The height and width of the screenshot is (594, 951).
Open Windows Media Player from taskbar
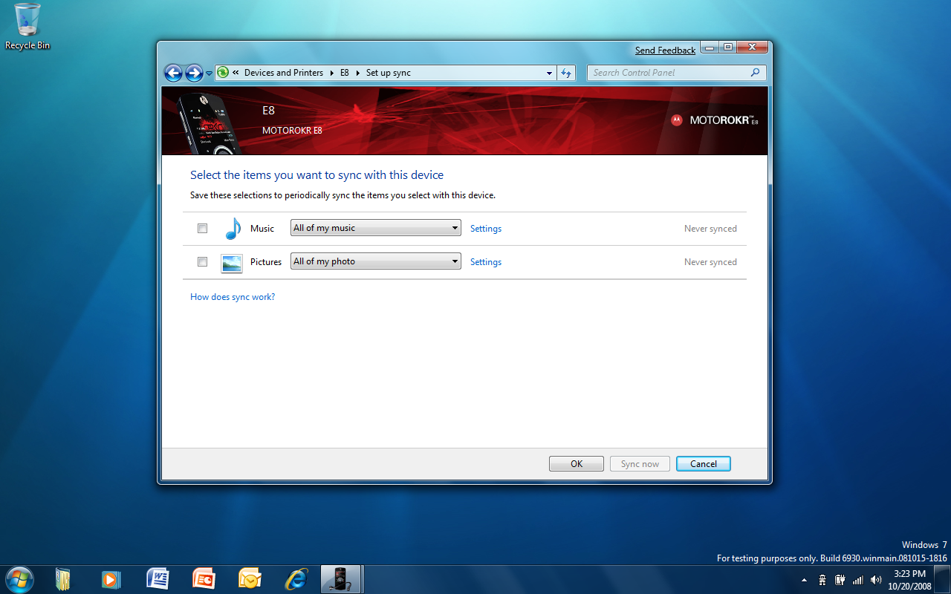pos(110,579)
